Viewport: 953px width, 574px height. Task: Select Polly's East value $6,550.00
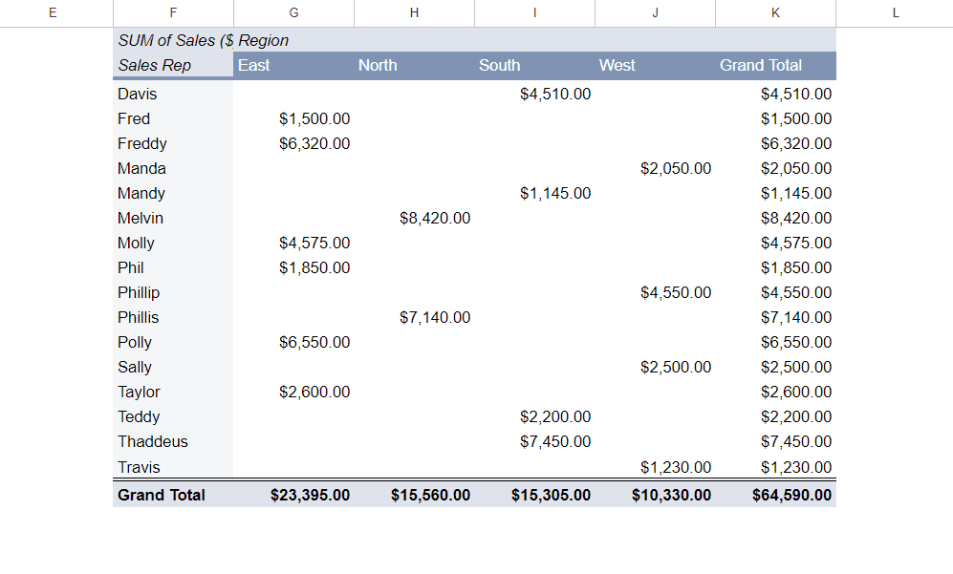(293, 343)
